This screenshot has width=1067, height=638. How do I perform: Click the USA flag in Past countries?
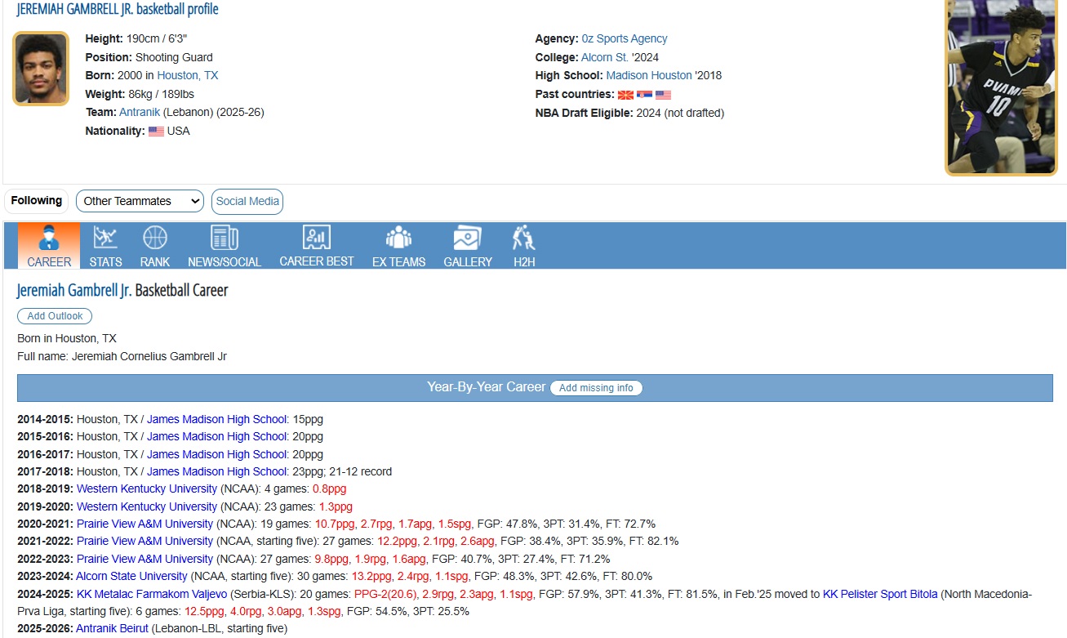(x=663, y=95)
